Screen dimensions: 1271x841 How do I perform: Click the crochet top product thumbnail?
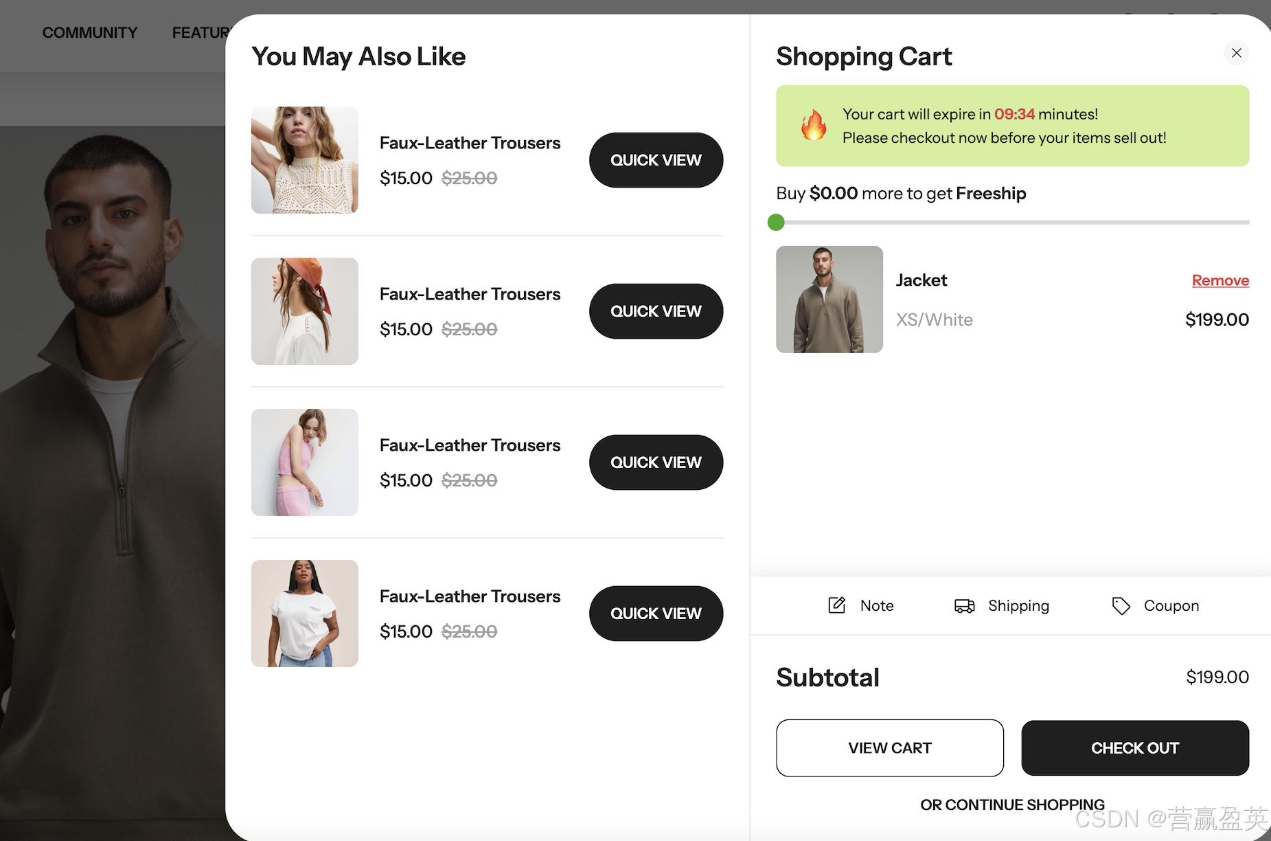pos(304,159)
